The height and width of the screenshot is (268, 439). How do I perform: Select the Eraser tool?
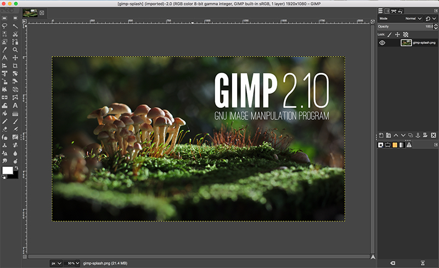point(4,129)
